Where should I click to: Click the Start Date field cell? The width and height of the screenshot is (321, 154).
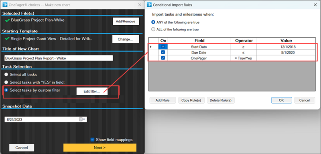pyautogui.click(x=199, y=47)
